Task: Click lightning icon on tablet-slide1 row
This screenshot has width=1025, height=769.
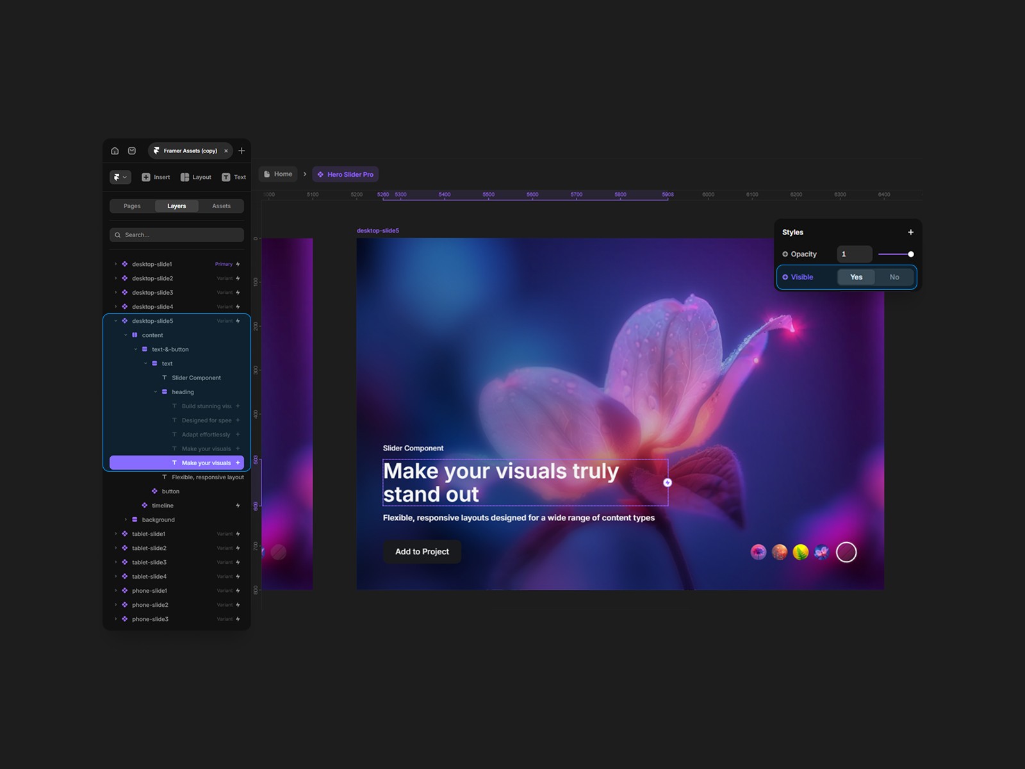Action: click(238, 534)
